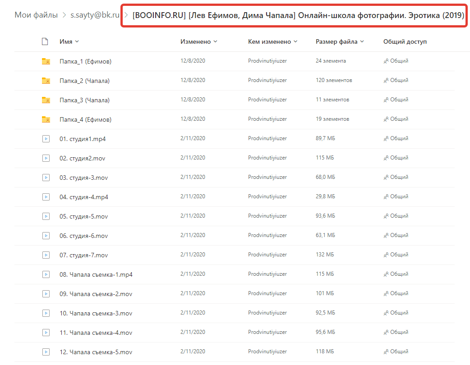Open file 08. Чапала съемка-1.mp4
The image size is (470, 365).
96,274
